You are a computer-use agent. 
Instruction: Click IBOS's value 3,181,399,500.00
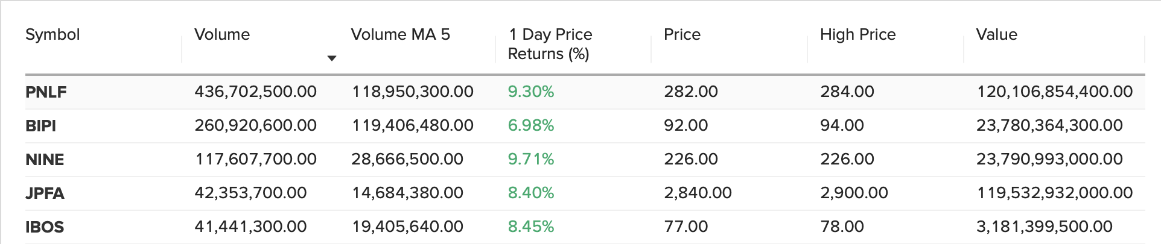point(1044,227)
